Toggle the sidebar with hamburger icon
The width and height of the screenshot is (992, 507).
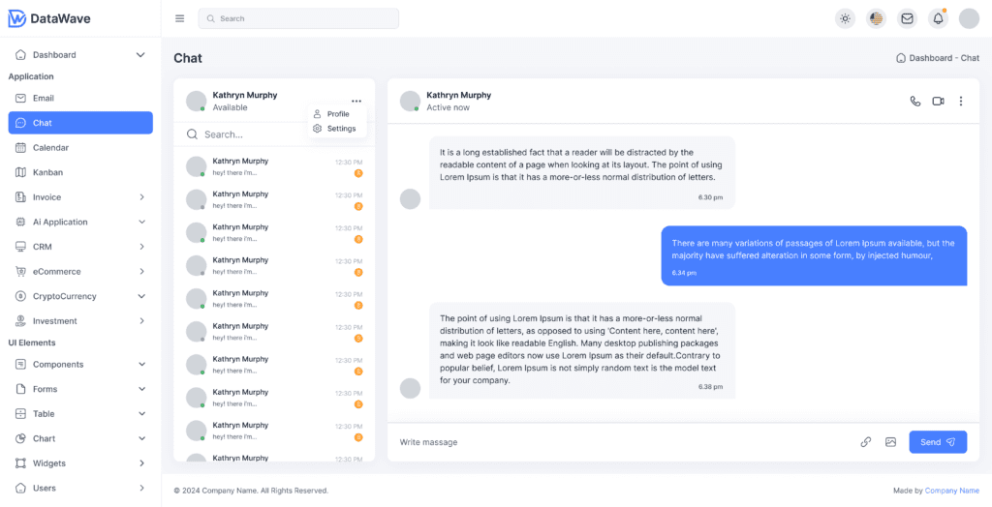179,18
